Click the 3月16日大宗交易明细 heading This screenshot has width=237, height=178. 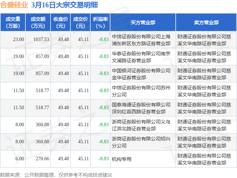(64, 5)
